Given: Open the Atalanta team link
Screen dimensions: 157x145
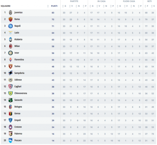Looking at the screenshot, I should point(18,39).
